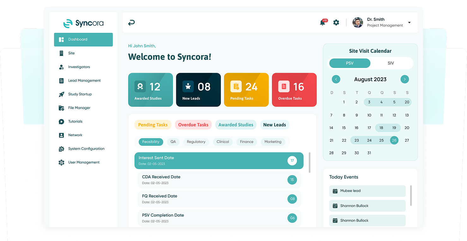Open Lead Management menu label

pos(84,81)
